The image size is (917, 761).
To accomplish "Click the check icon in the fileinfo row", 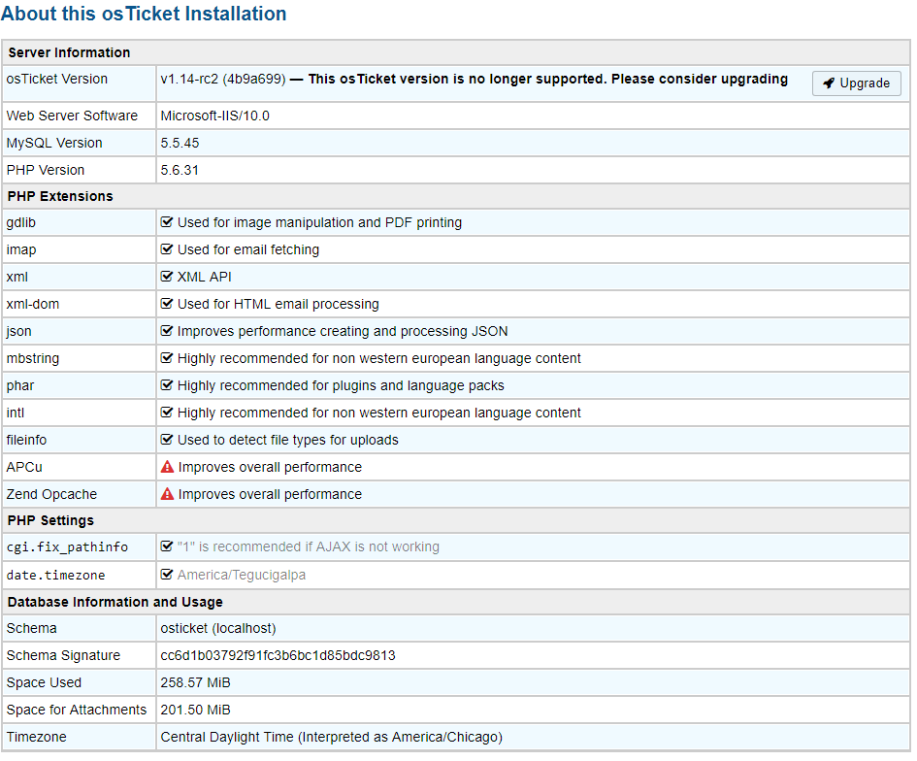I will [167, 440].
